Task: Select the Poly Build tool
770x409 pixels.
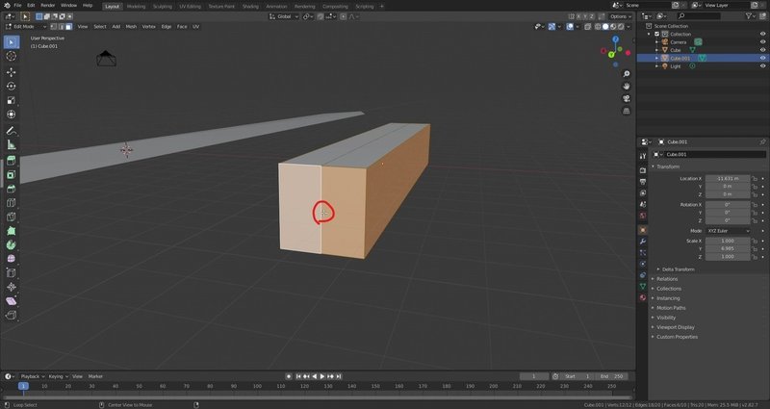Action: 11,231
